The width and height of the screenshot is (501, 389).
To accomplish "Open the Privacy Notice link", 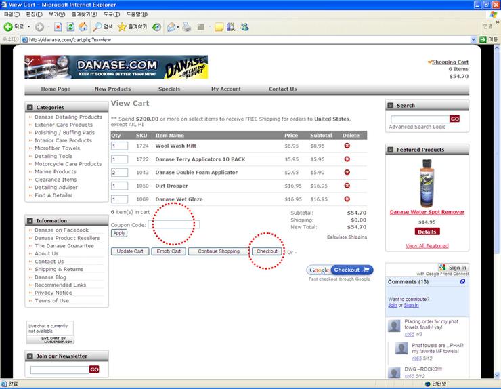I will click(x=53, y=293).
